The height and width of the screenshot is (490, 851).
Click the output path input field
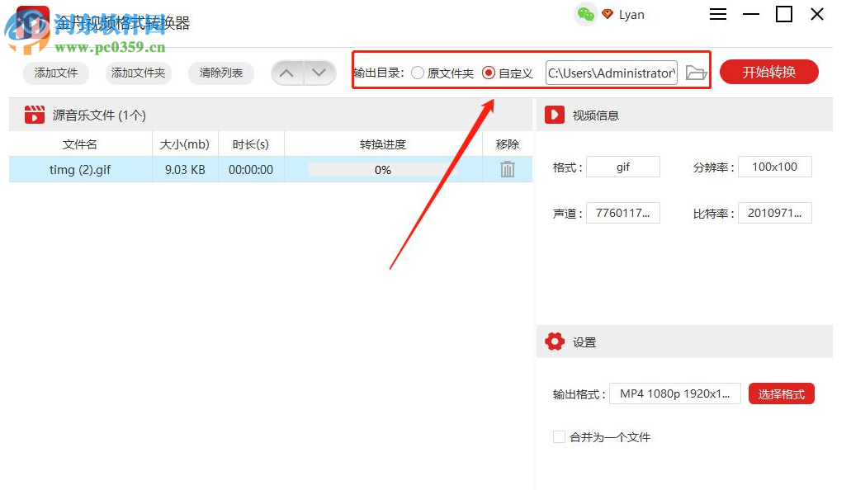611,73
